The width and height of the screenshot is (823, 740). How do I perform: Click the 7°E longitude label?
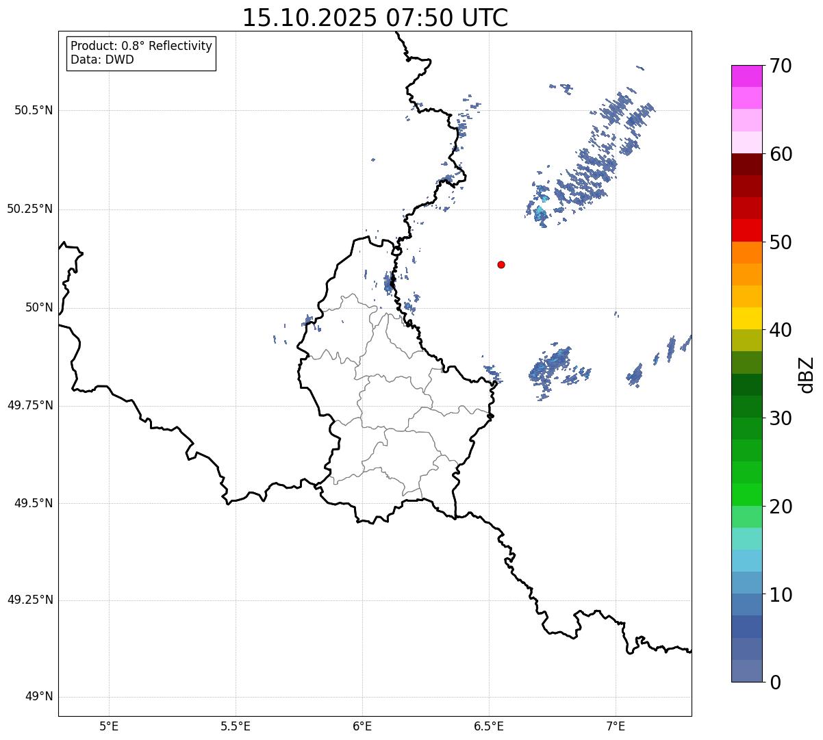point(616,726)
